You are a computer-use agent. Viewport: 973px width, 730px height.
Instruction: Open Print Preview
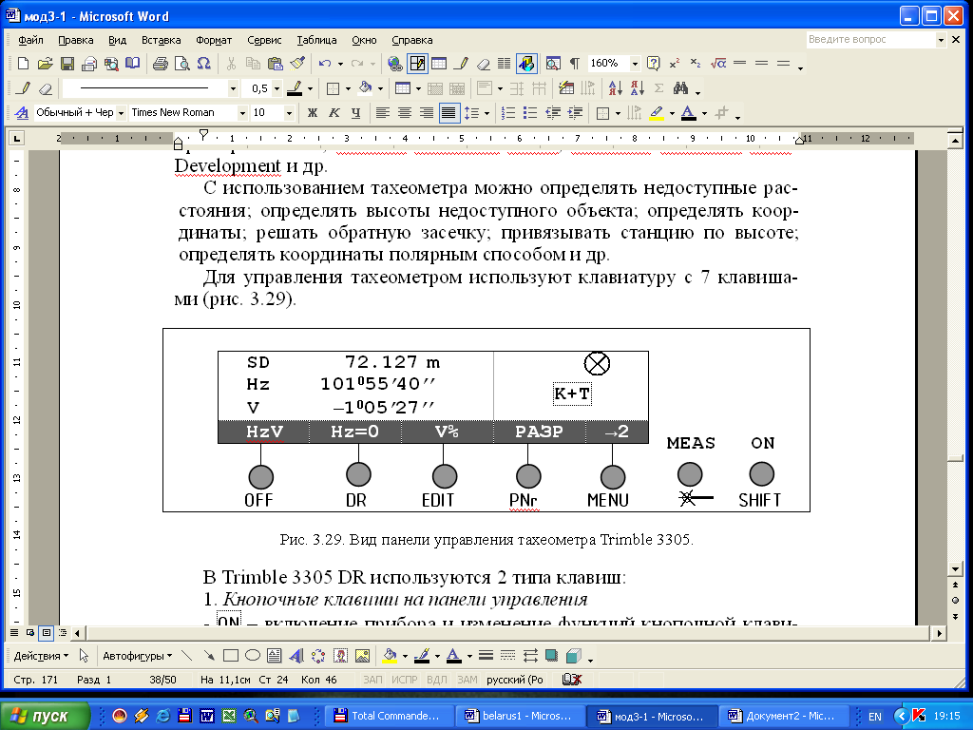(x=181, y=64)
